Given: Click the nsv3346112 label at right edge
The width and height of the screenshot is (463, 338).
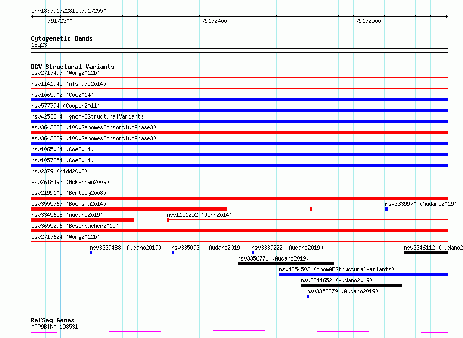Looking at the screenshot, I should [x=433, y=248].
